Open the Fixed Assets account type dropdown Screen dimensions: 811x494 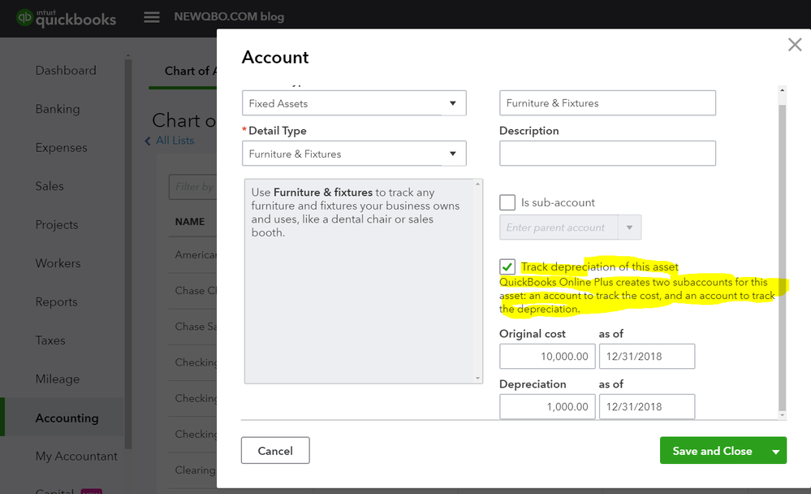pos(453,103)
